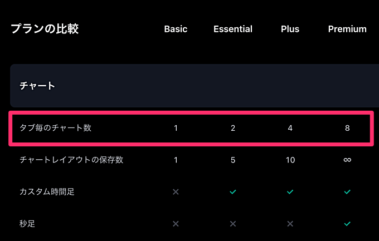Click the Essential cross icon for 秒足
The height and width of the screenshot is (241, 379).
[233, 224]
